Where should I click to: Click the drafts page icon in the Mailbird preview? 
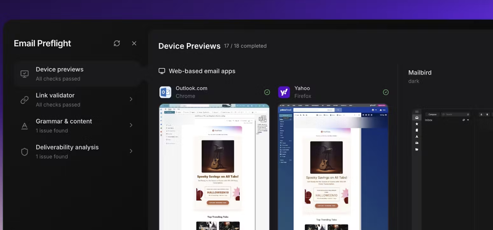tap(417, 130)
